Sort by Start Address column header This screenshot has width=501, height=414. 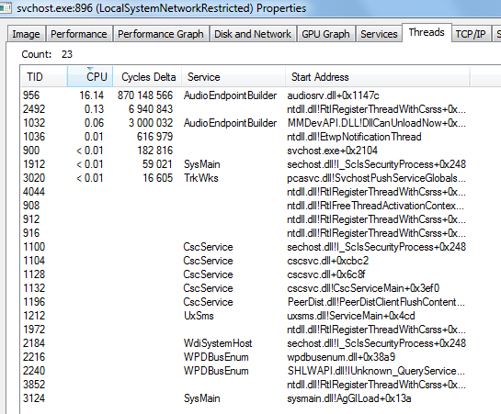point(377,77)
